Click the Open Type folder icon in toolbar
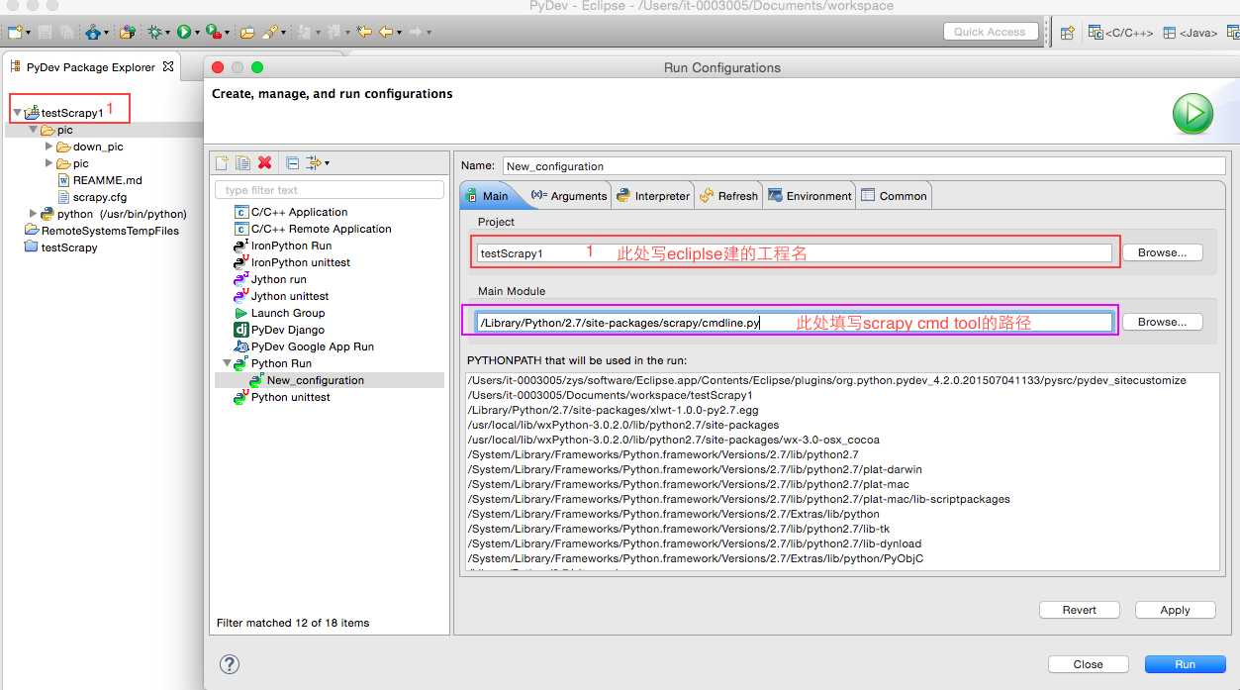Image resolution: width=1240 pixels, height=690 pixels. (247, 32)
